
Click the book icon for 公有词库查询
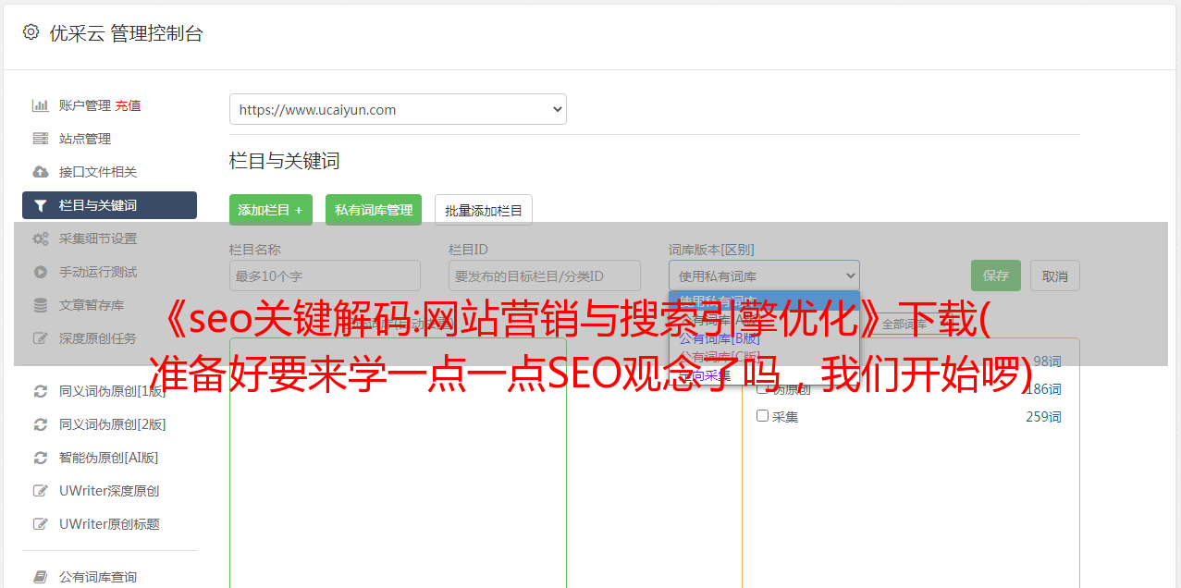[40, 577]
